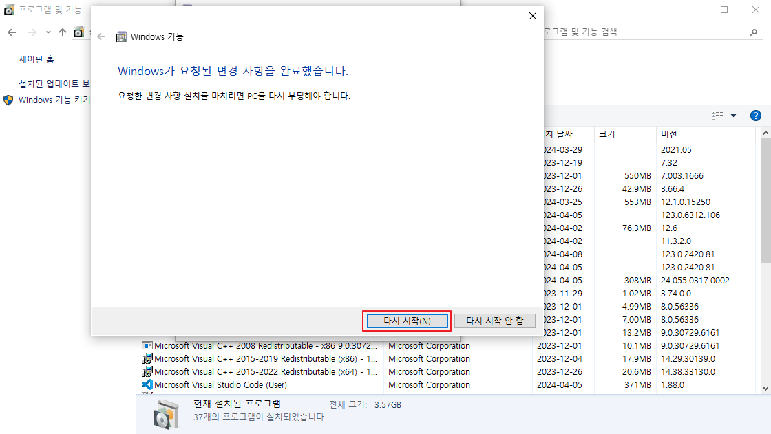Go forward in Programs and Features window
The width and height of the screenshot is (771, 434).
tap(32, 32)
